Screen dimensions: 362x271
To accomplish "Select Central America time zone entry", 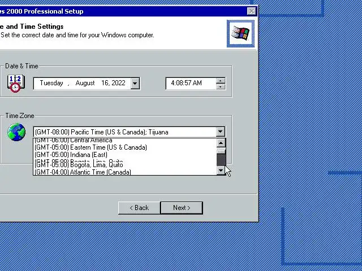I will [125, 140].
